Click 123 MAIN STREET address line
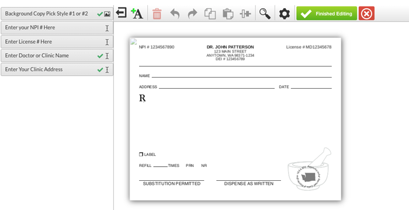 [x=230, y=51]
